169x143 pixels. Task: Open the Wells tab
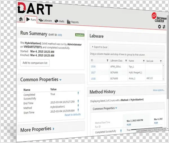click(59, 21)
